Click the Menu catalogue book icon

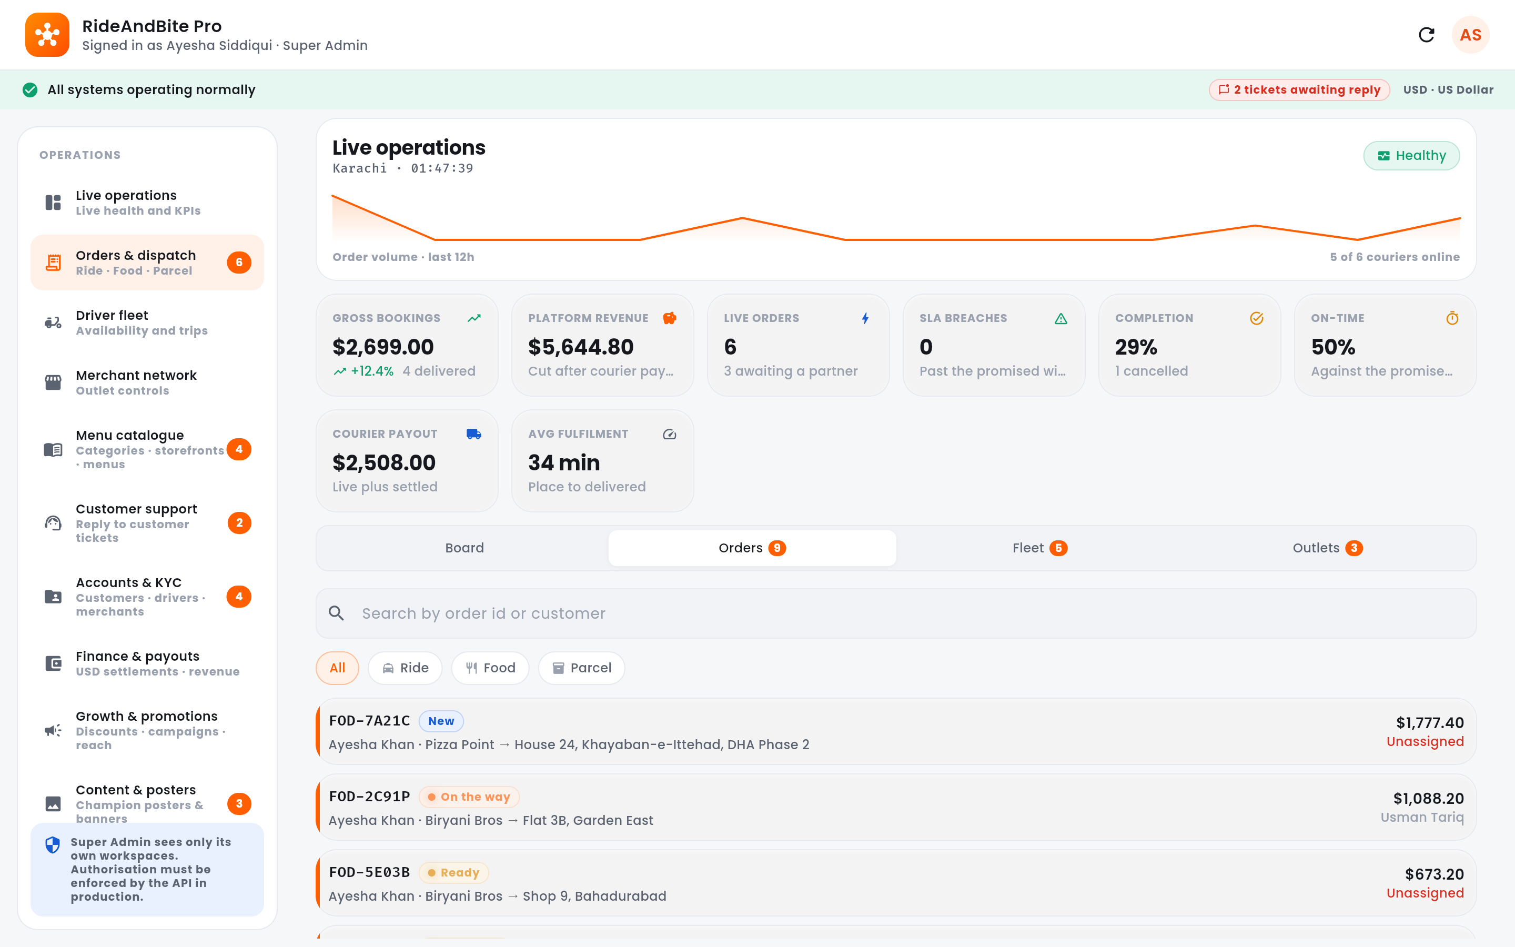click(53, 449)
